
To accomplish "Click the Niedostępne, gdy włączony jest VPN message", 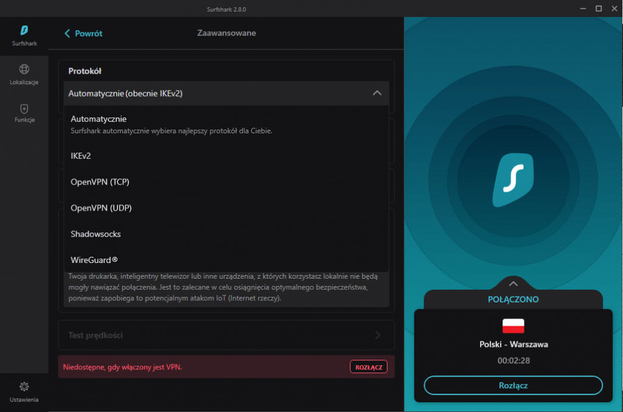I will click(122, 367).
